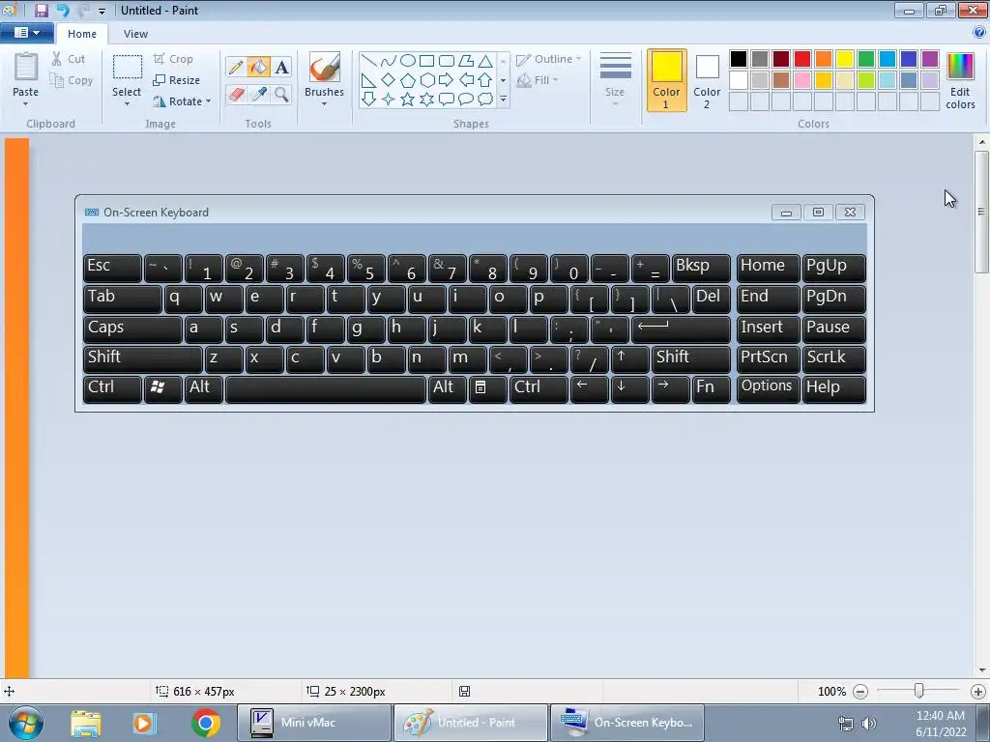Click the Help key on On-Screen Keyboard
This screenshot has height=742, width=990.
pyautogui.click(x=833, y=388)
